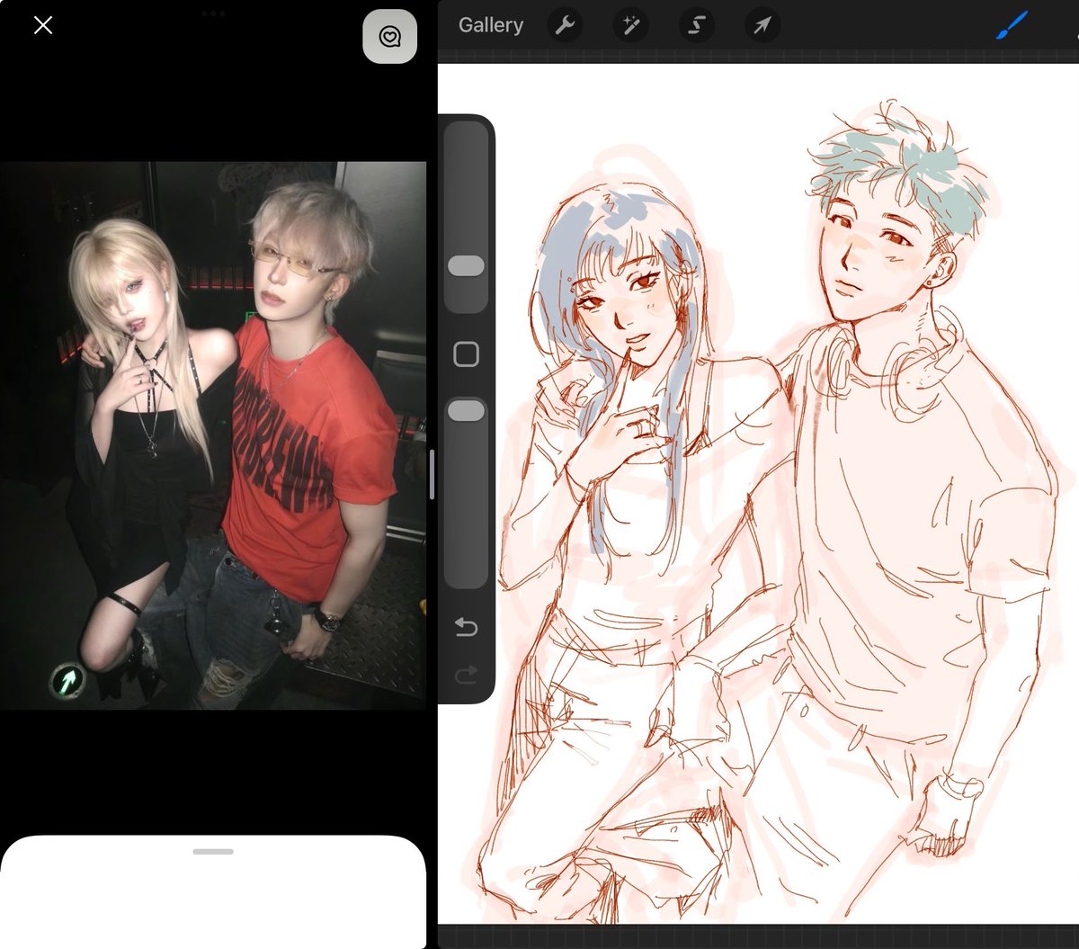Open the Adjustments magic wand menu
The width and height of the screenshot is (1079, 949).
[x=631, y=25]
